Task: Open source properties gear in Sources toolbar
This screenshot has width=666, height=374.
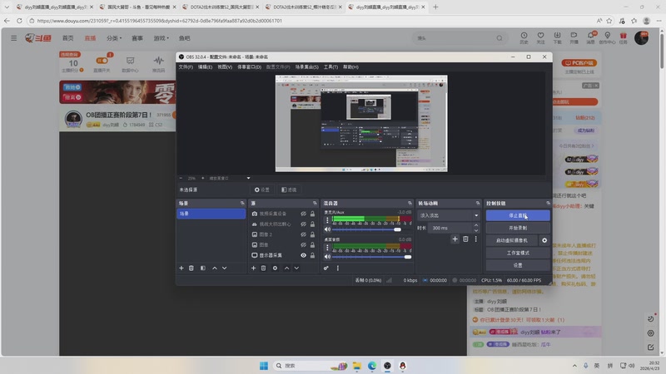Action: 275,268
